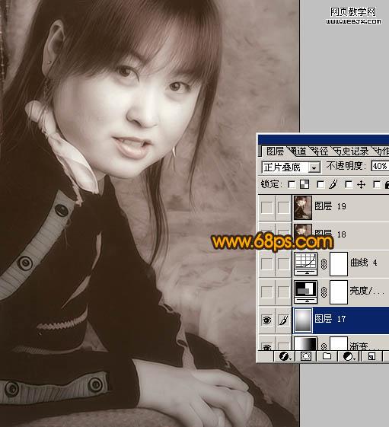Viewport: 389px width, 427px height.
Task: Click the 曲线 4 curves adjustment icon
Action: point(306,264)
